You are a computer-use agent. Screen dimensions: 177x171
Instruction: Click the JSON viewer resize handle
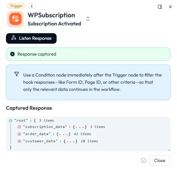[x=169, y=150]
